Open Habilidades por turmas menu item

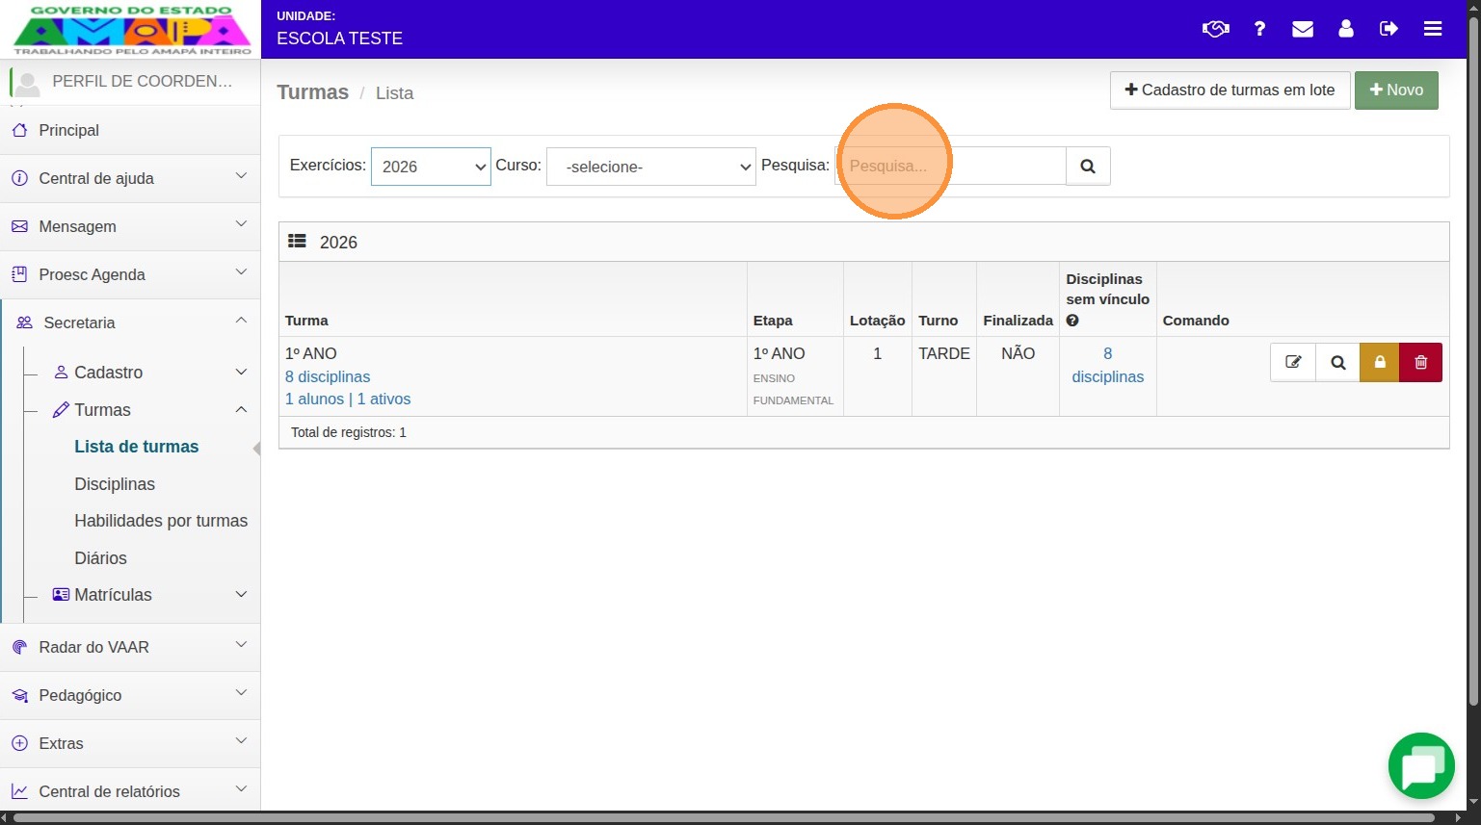coord(161,521)
